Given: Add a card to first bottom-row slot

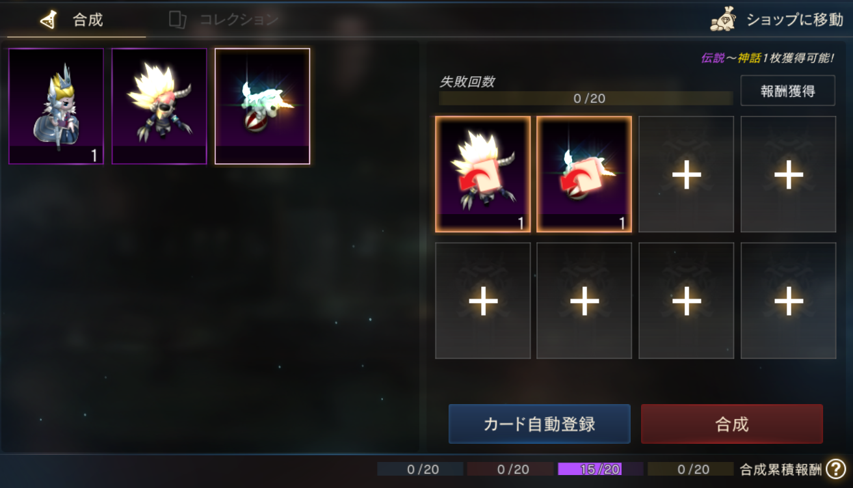Looking at the screenshot, I should pos(483,301).
